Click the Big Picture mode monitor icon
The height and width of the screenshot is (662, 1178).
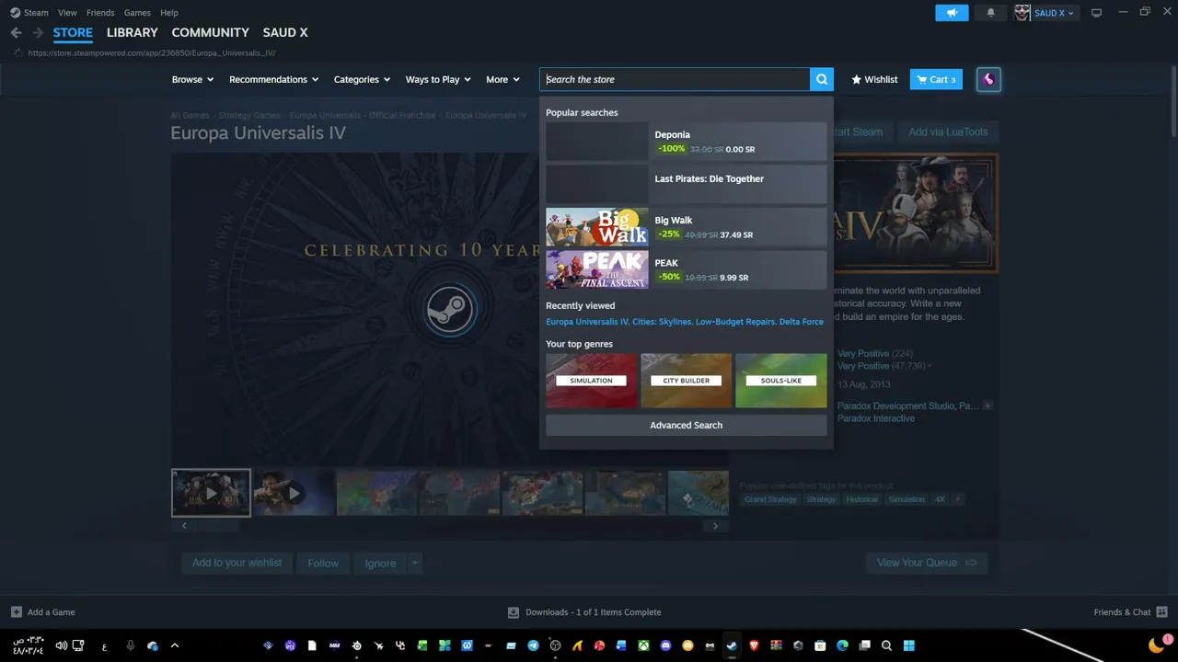tap(1096, 13)
